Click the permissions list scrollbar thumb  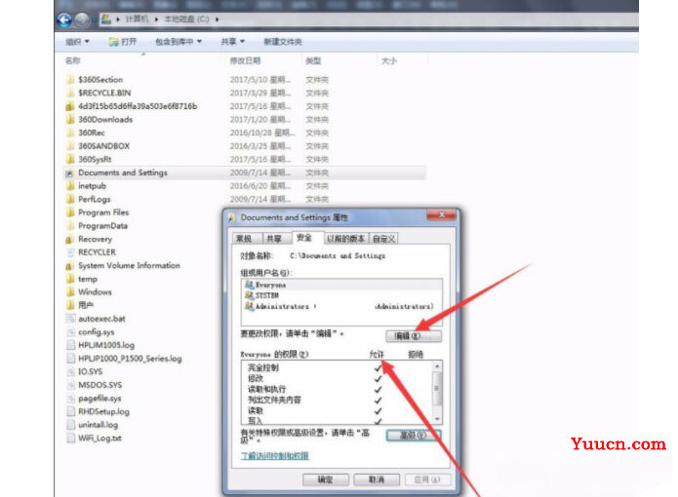[437, 388]
